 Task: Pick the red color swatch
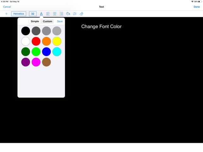coord(36,41)
